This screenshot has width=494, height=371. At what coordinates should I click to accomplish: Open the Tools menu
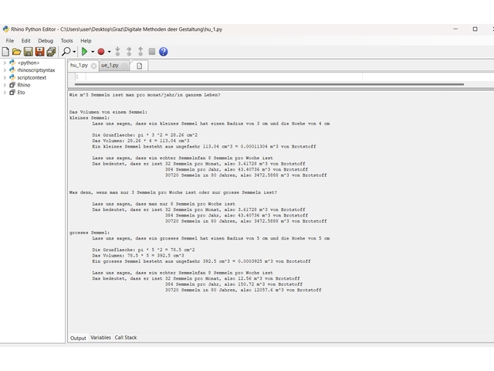[67, 41]
